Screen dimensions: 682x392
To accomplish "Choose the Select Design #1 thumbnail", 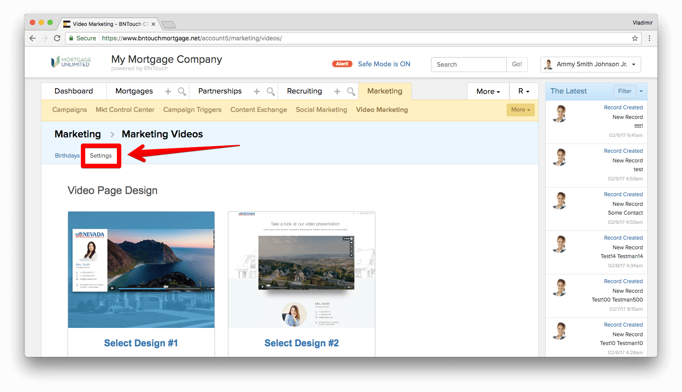I will coord(141,270).
